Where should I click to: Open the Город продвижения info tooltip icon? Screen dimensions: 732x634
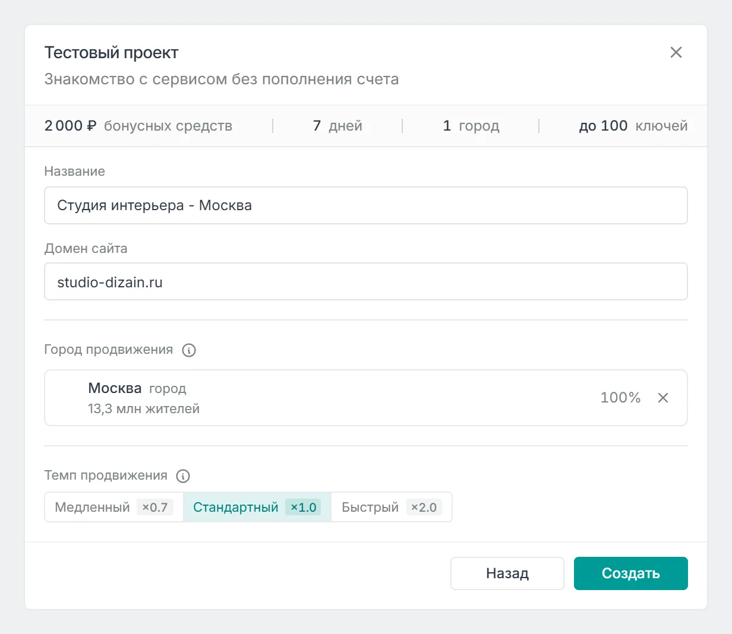click(x=189, y=350)
